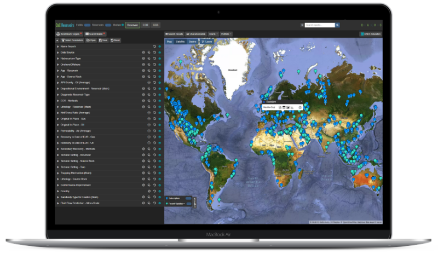Click the Save button in parameters toolbar
Viewport: 438px width, 254px height.
click(103, 40)
